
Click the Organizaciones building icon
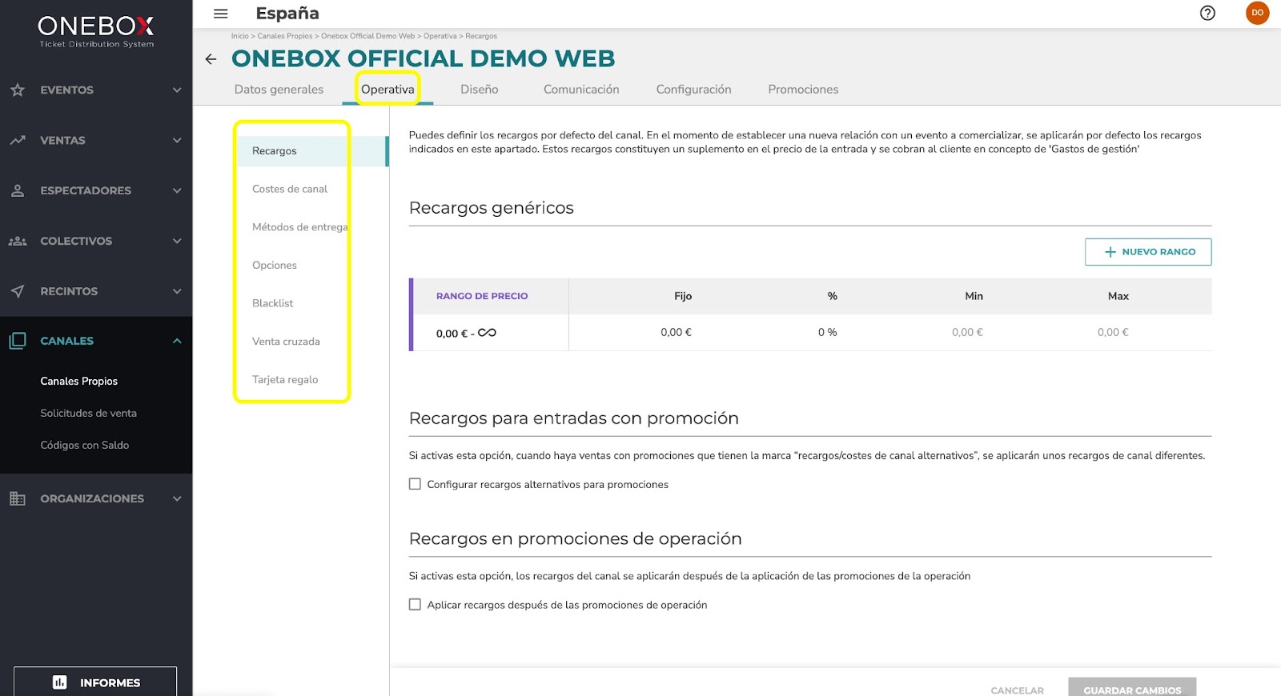(x=18, y=498)
